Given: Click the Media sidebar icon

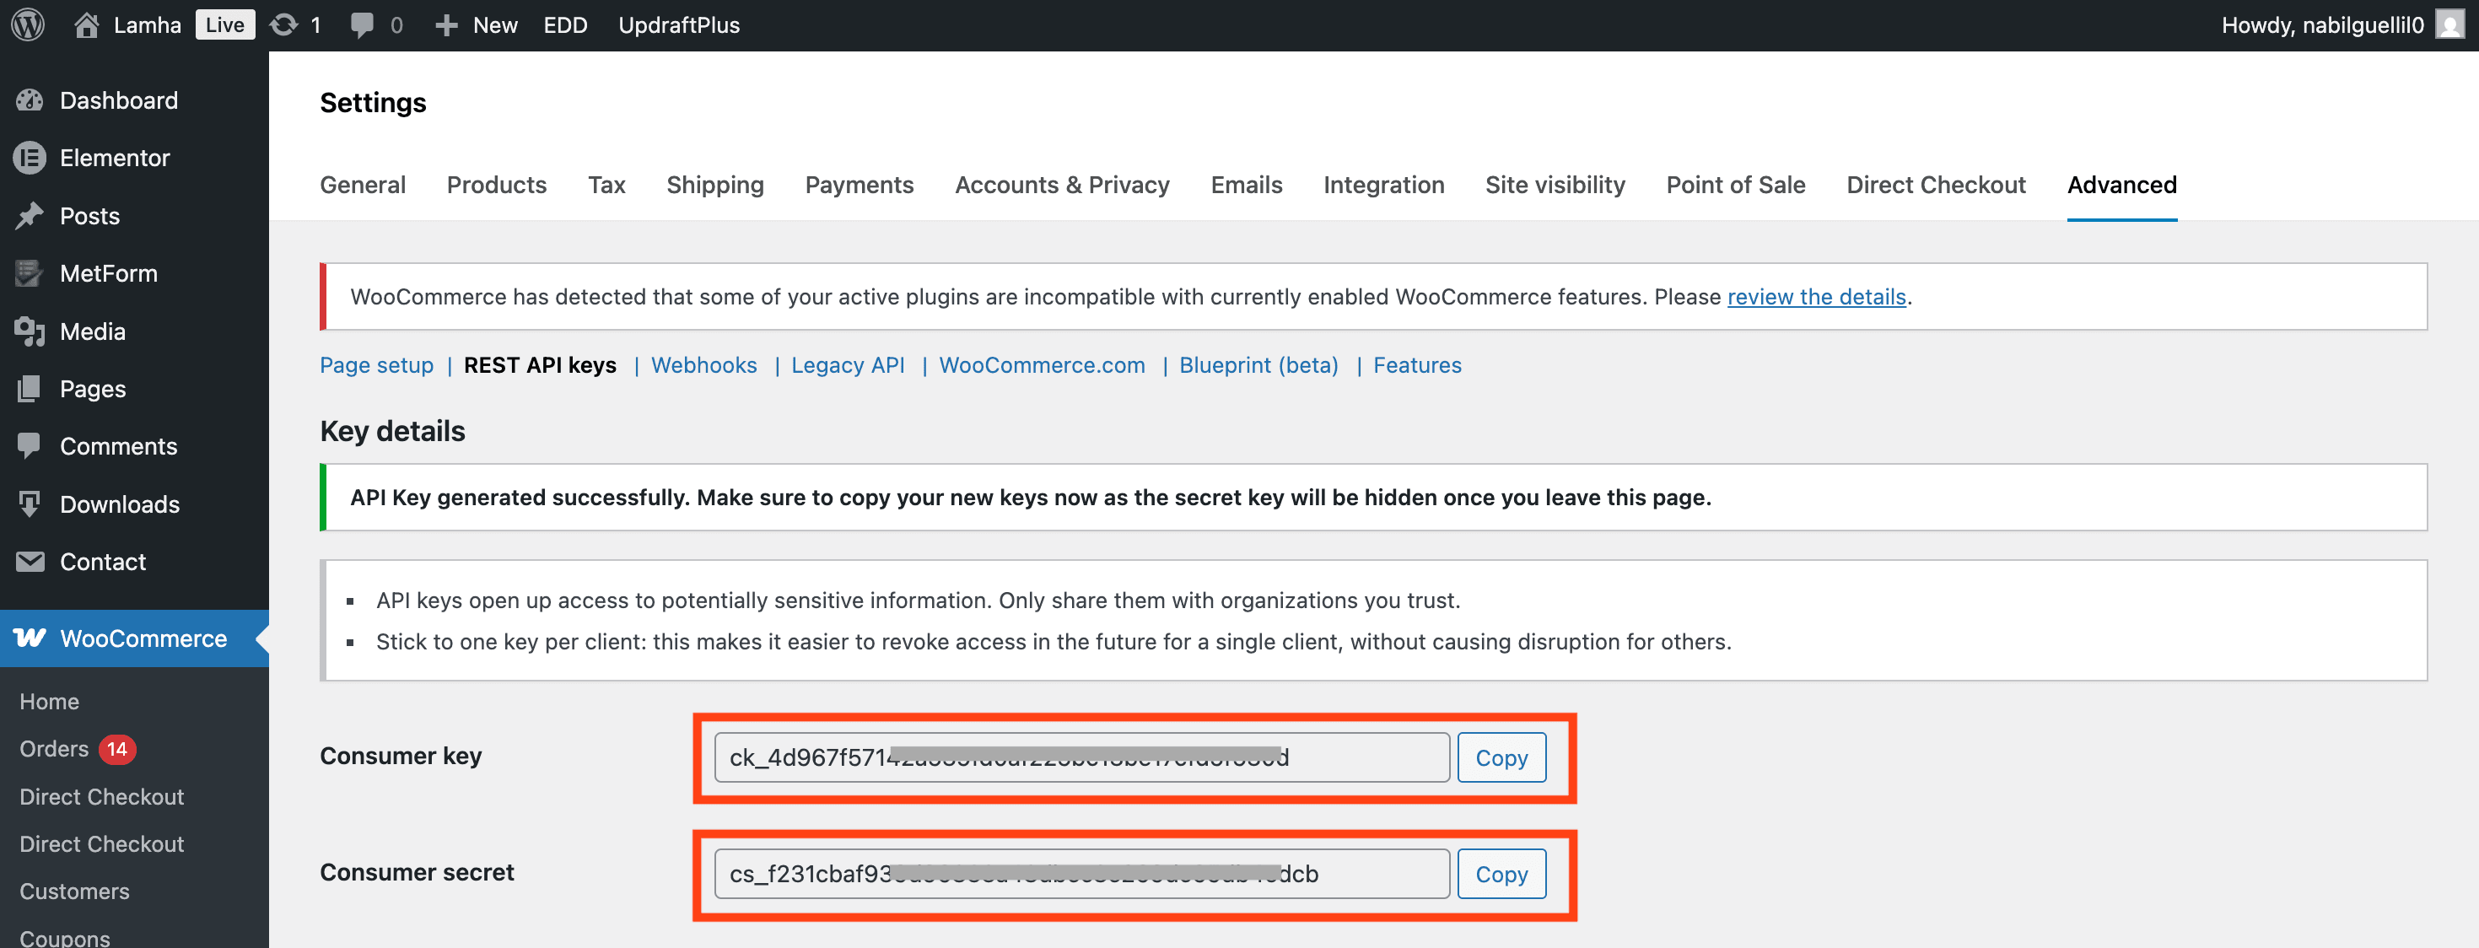Looking at the screenshot, I should click(x=30, y=331).
